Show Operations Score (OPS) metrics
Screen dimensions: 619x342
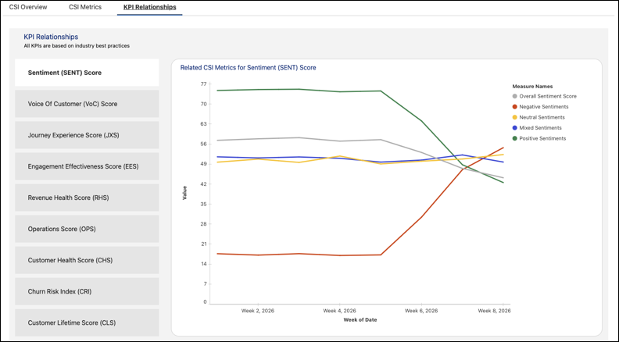(87, 229)
